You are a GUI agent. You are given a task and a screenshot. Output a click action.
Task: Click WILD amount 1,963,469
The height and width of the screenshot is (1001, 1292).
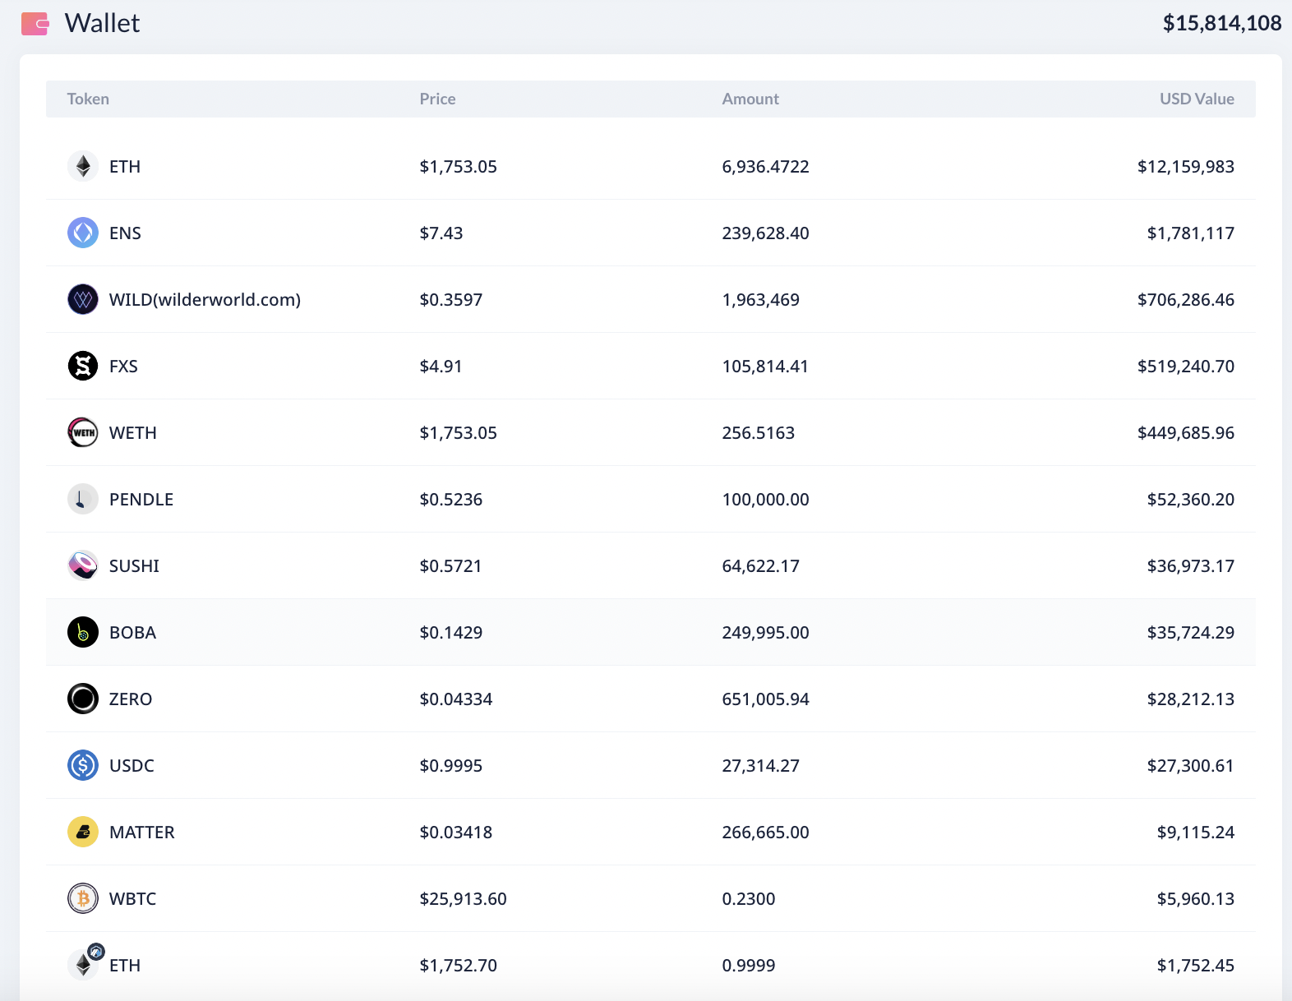(760, 300)
